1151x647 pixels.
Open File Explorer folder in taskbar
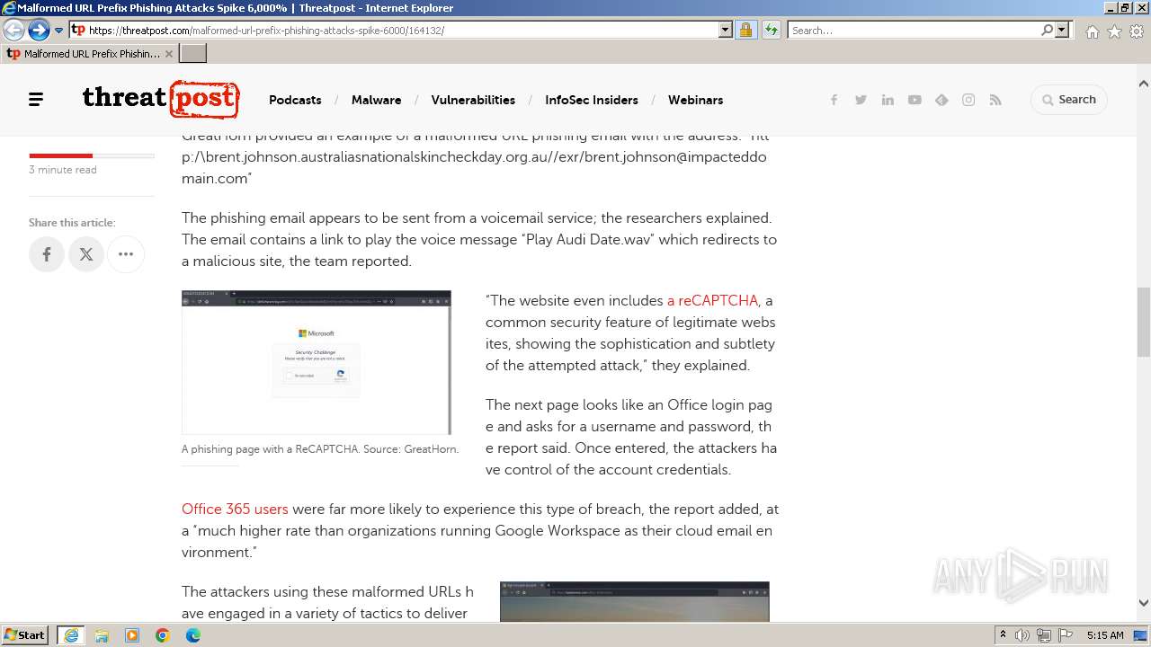(102, 635)
